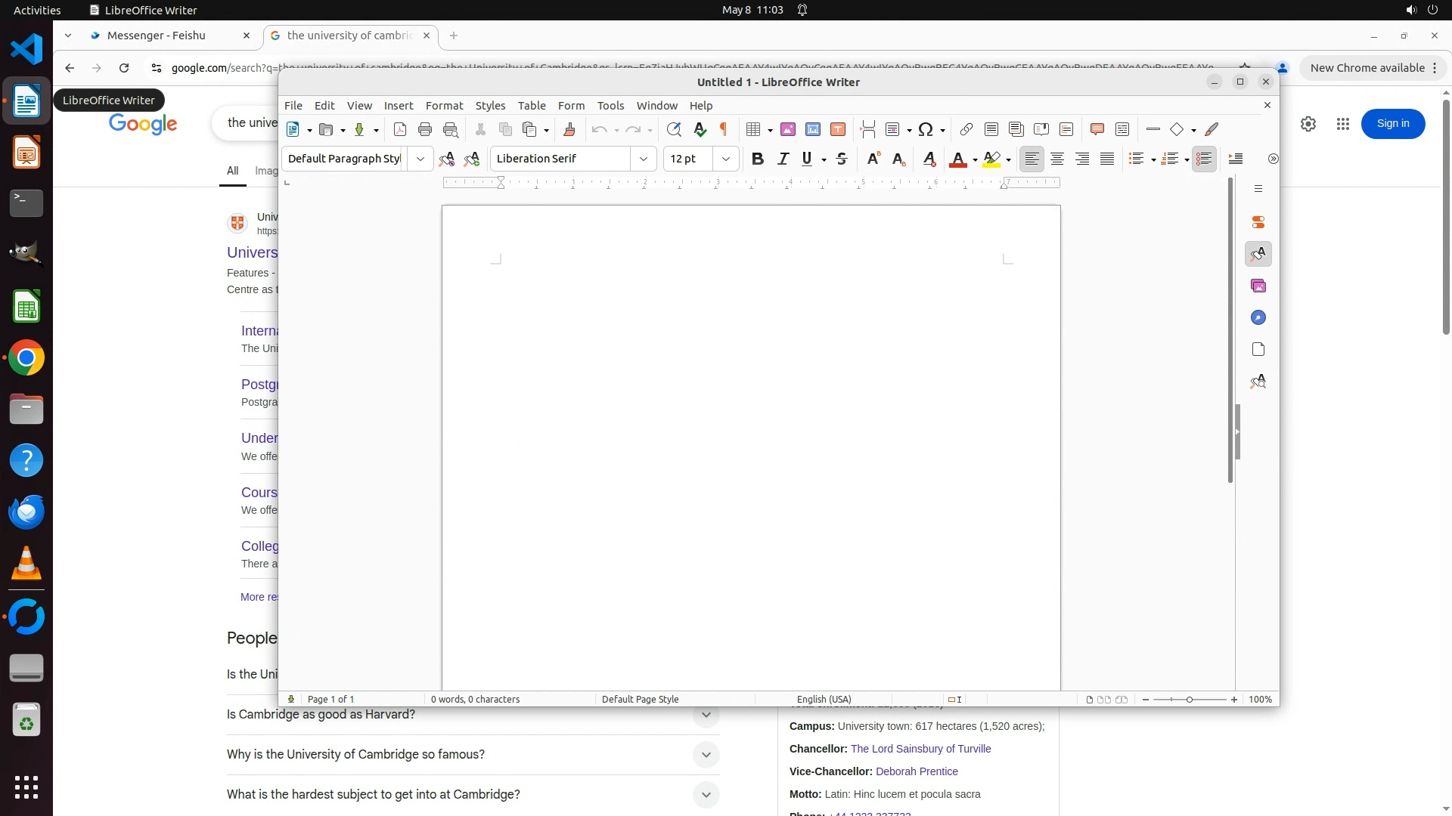Click the Export as PDF icon
The width and height of the screenshot is (1452, 816).
[400, 130]
